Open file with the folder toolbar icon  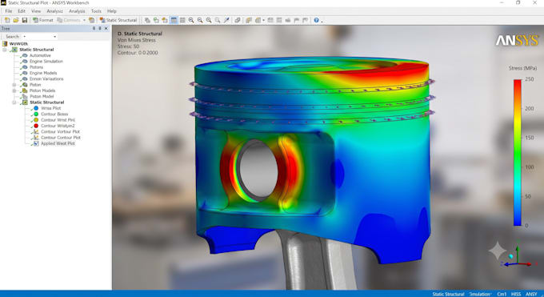click(16, 20)
